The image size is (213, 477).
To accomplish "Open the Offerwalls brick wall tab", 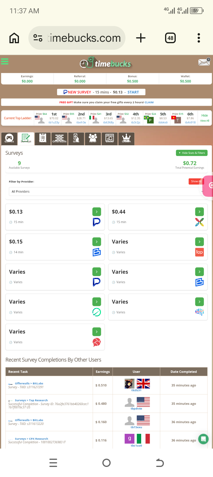I will [59, 138].
